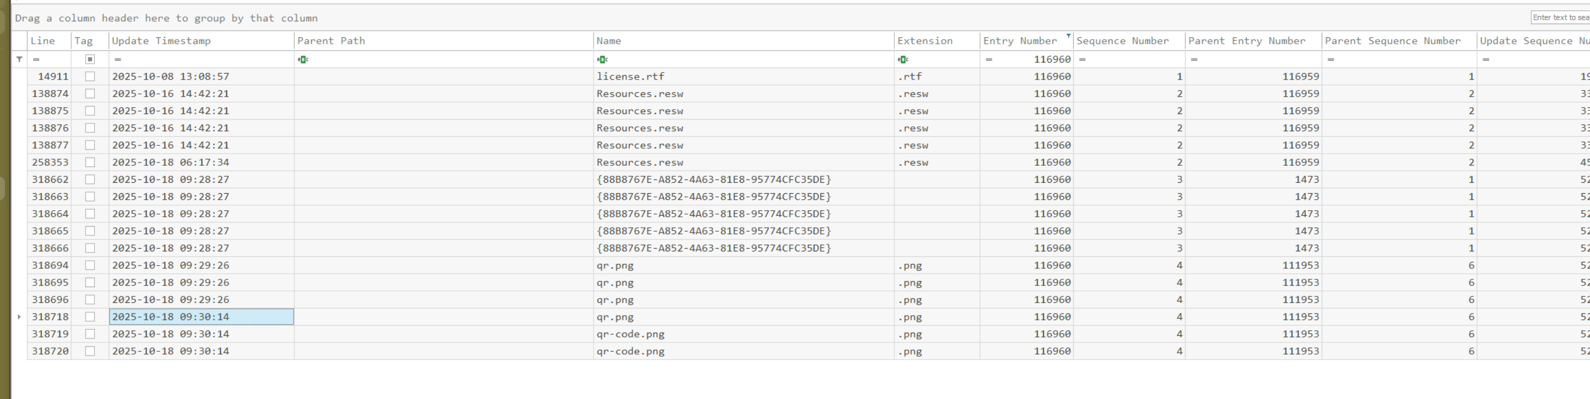Image resolution: width=1590 pixels, height=399 pixels.
Task: Sort by the Parent Path column header
Action: (444, 41)
